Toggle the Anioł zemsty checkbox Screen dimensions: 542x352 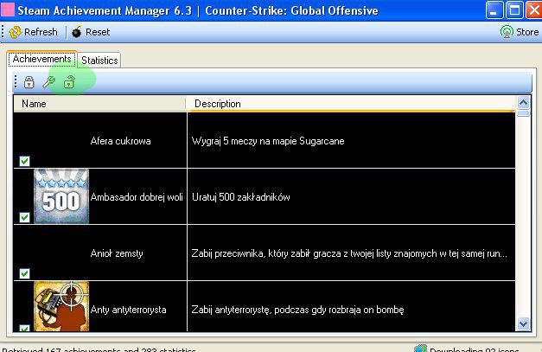(x=24, y=274)
